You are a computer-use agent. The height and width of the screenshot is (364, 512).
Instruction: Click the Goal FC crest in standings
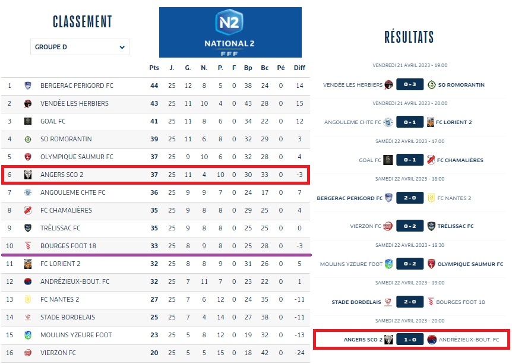27,121
